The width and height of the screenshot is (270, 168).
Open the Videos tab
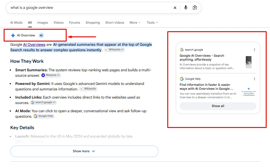point(58,22)
